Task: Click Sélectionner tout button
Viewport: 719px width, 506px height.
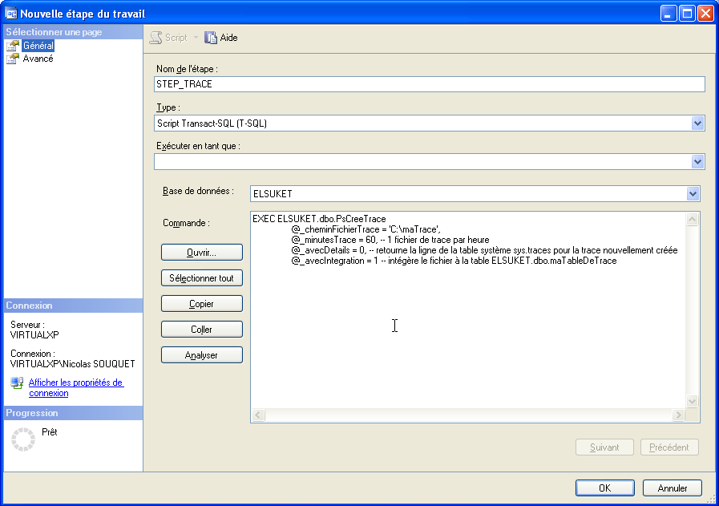Action: pyautogui.click(x=202, y=278)
